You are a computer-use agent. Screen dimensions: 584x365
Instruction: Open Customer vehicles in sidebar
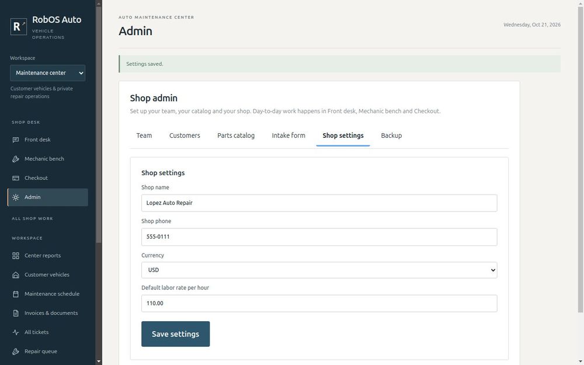(48, 275)
